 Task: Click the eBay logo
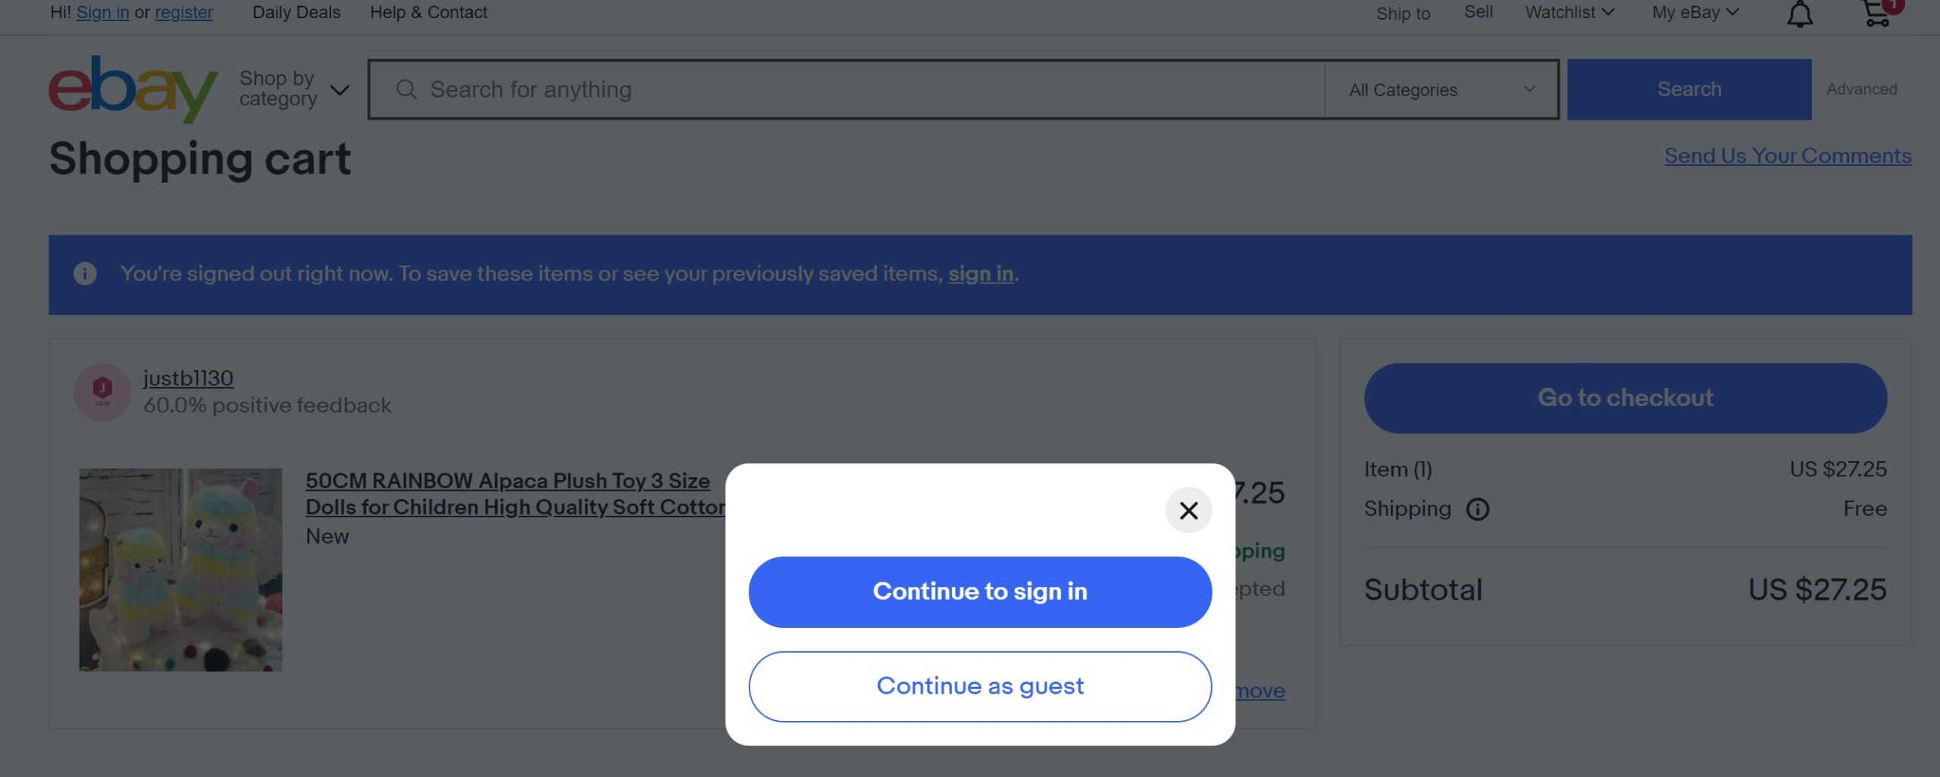coord(133,89)
